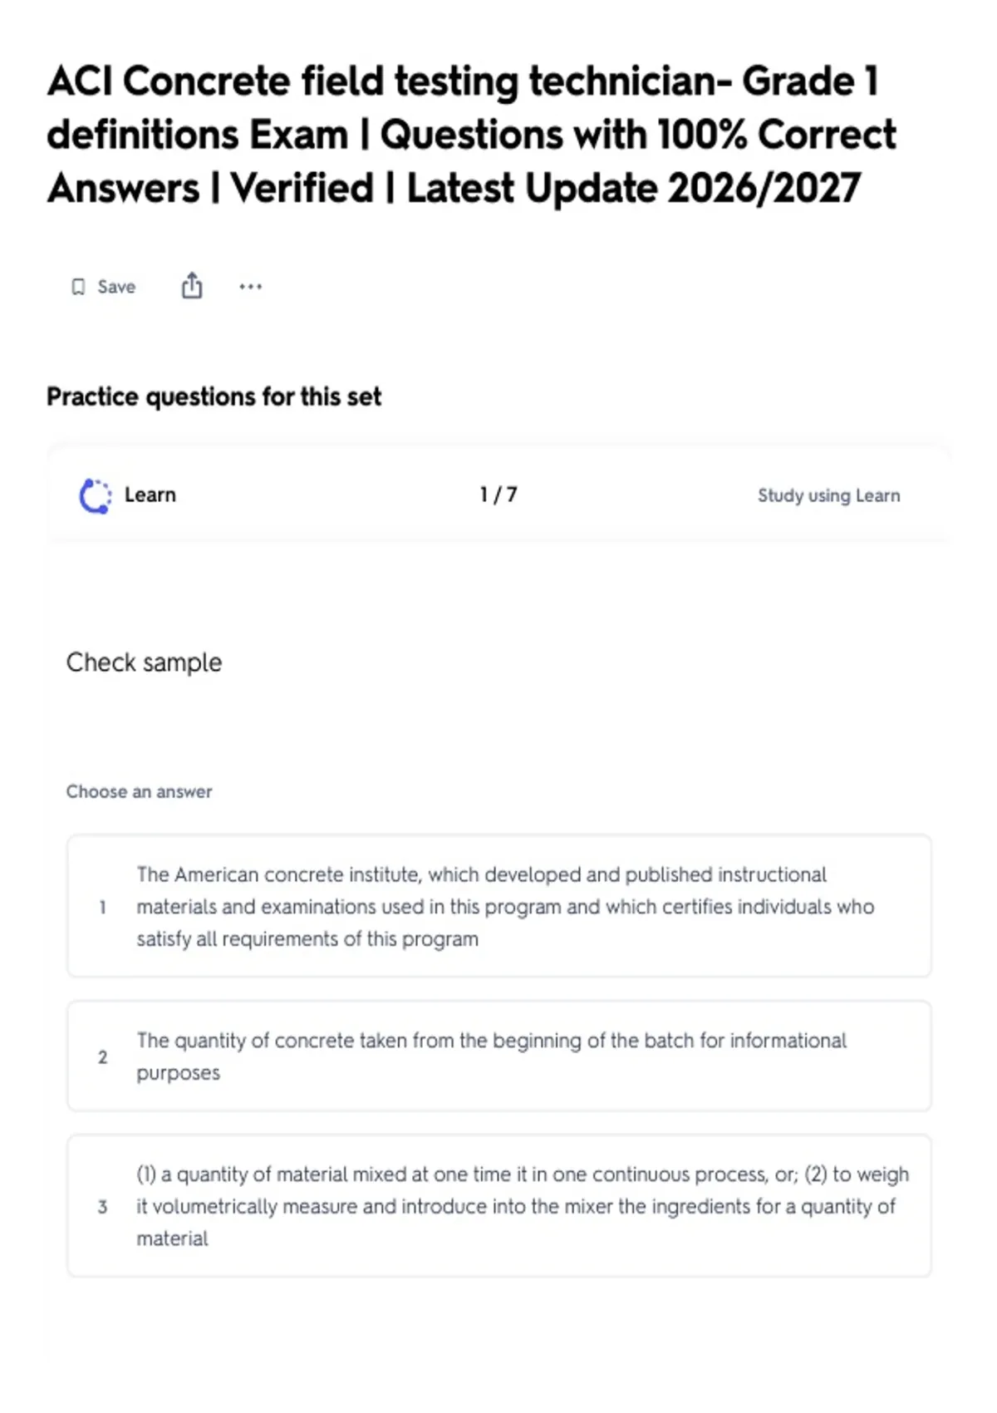The image size is (997, 1413).
Task: Choose answer 2 about quantity of concrete
Action: coord(499,1056)
